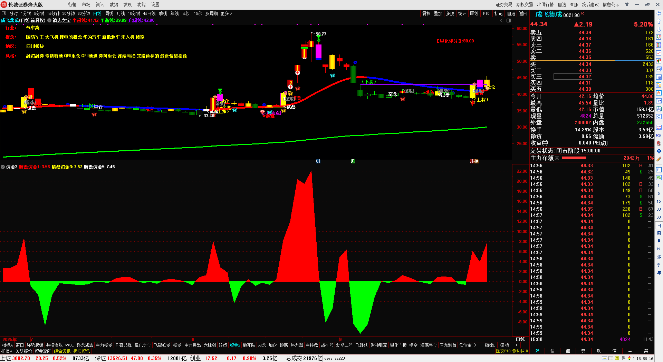
Task: Click the down arrow icon in right sidebar
Action: pyautogui.click(x=659, y=29)
